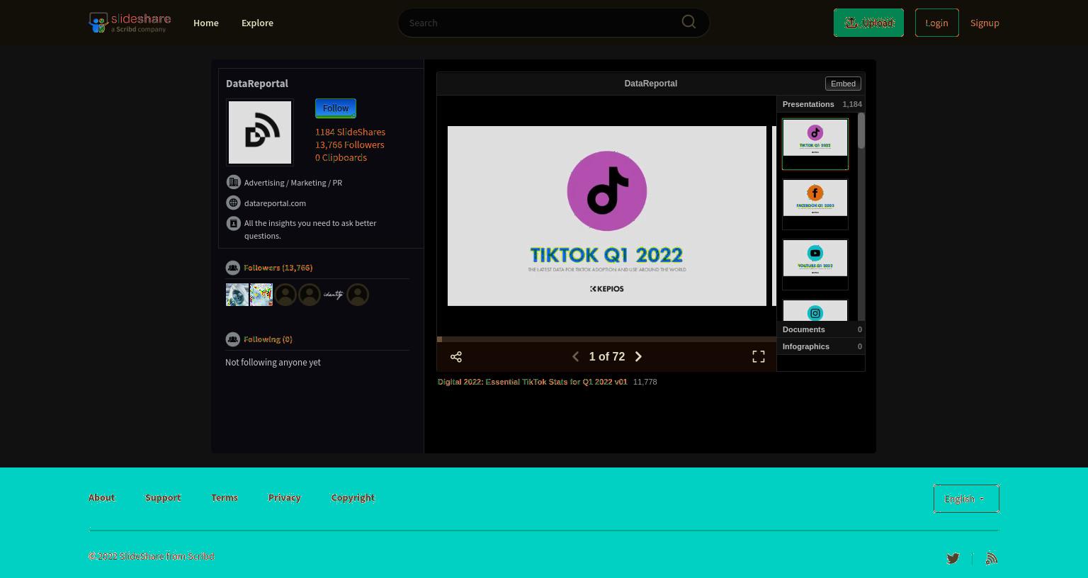1088x578 pixels.
Task: Click DataReportal profile name heading
Action: [257, 84]
